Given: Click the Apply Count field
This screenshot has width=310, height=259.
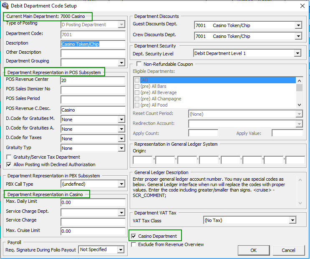Looking at the screenshot, I should point(203,133).
